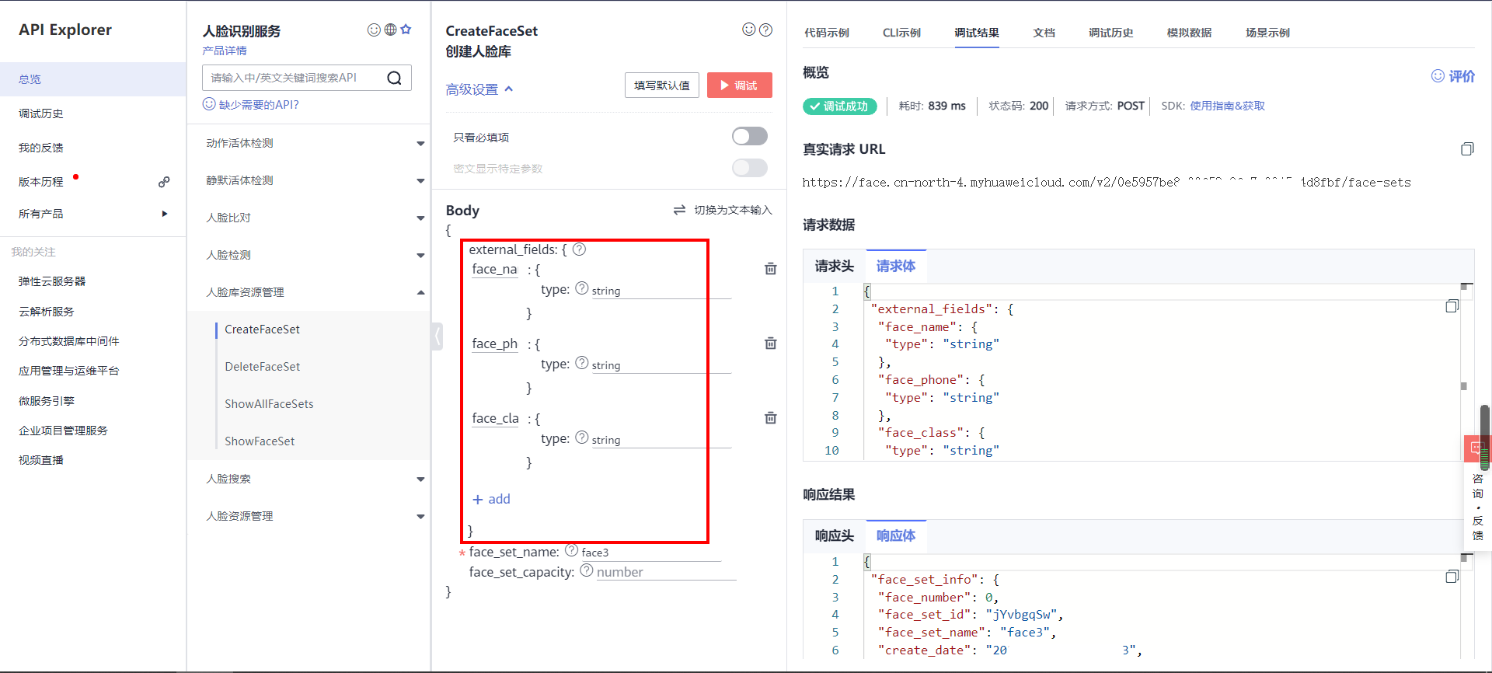Viewport: 1492px width, 673px height.
Task: Open 产品详情 link
Action: pos(225,51)
